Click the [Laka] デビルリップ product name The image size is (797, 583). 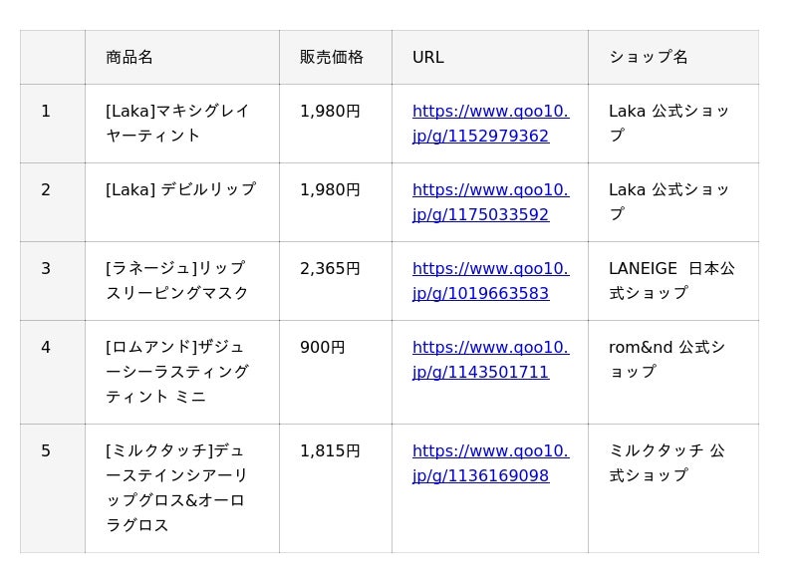(x=180, y=189)
